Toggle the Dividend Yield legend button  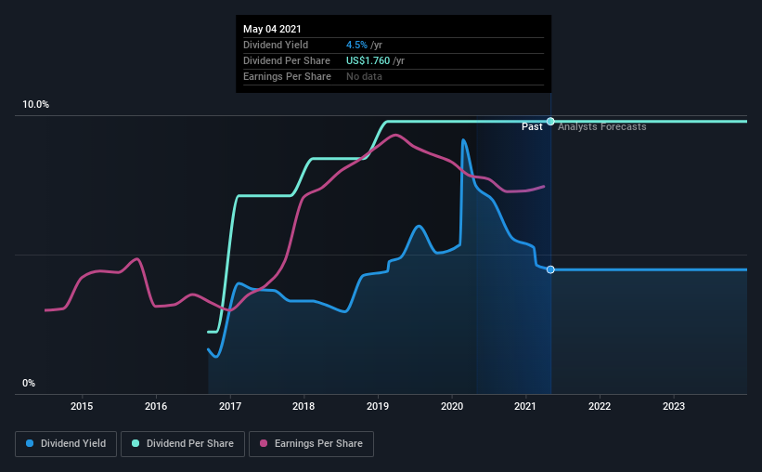tap(66, 444)
